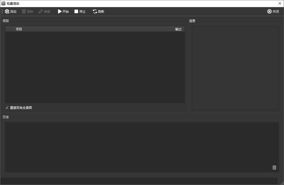Click the 编辑 (Edit) pencil toolbar button

tap(44, 12)
